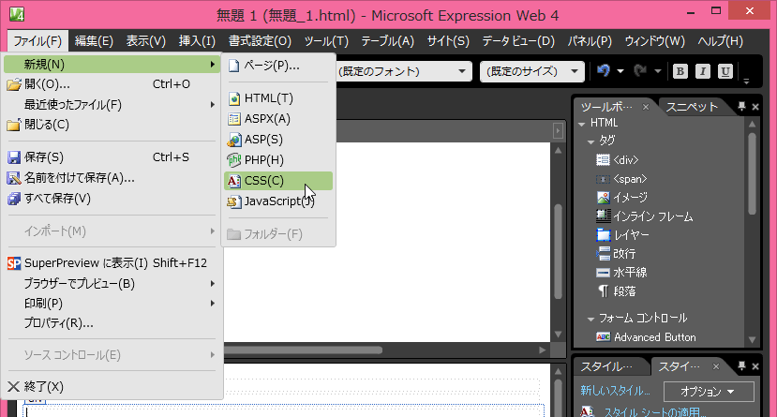Choose 名前を付けて保存(A)...
The width and height of the screenshot is (777, 417).
[112, 177]
